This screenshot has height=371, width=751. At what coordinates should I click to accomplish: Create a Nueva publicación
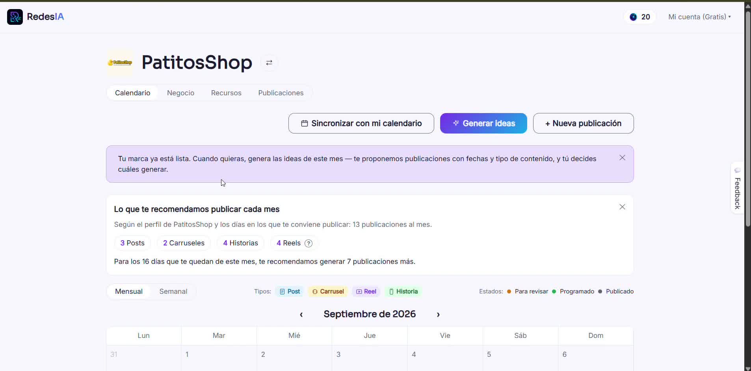(x=583, y=123)
